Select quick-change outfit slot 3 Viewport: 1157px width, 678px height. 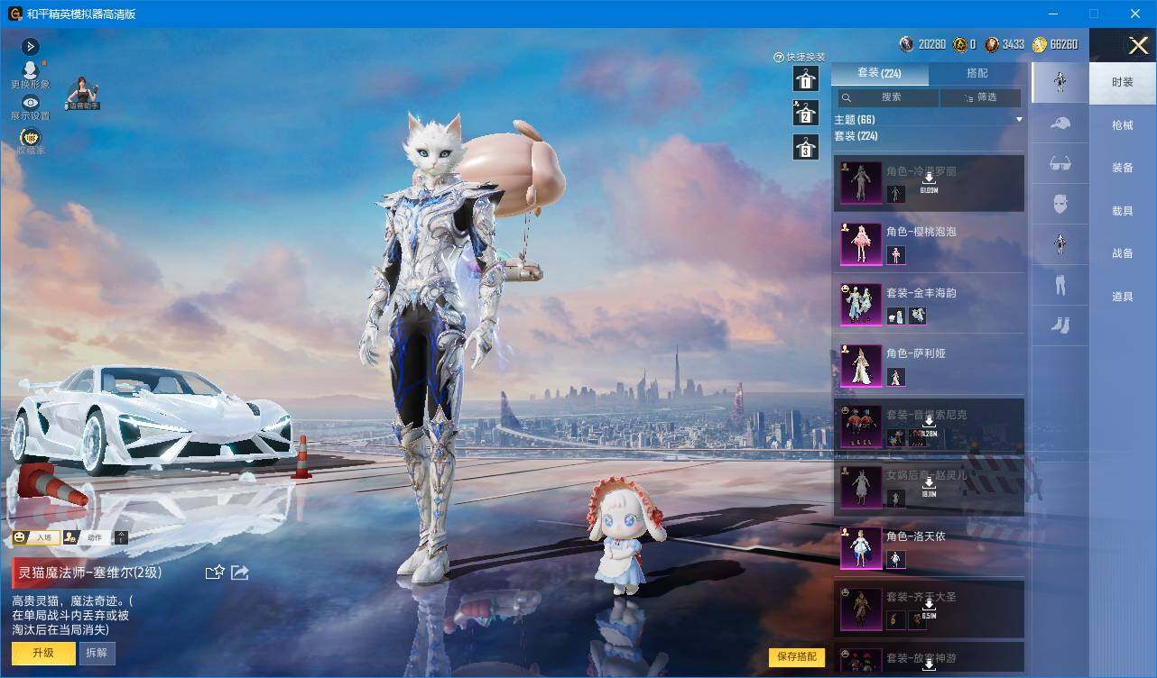805,147
